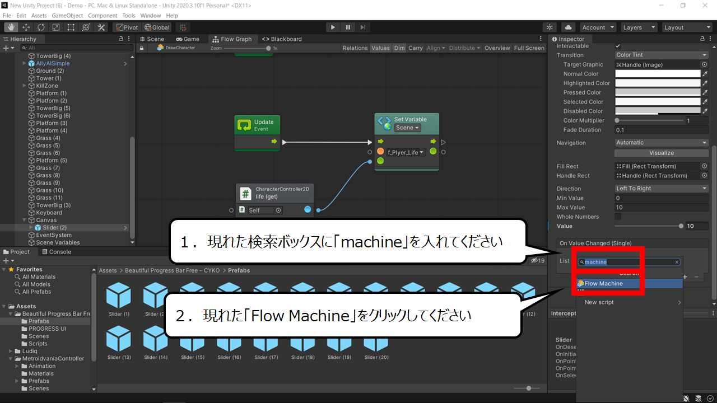Select the Rotate tool
This screenshot has width=717, height=403.
pos(41,27)
